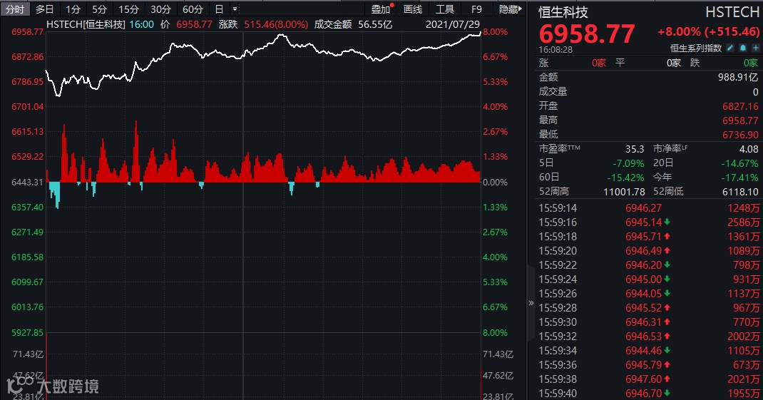Click the 最低 value 6736.90
The height and width of the screenshot is (400, 763).
click(x=741, y=134)
